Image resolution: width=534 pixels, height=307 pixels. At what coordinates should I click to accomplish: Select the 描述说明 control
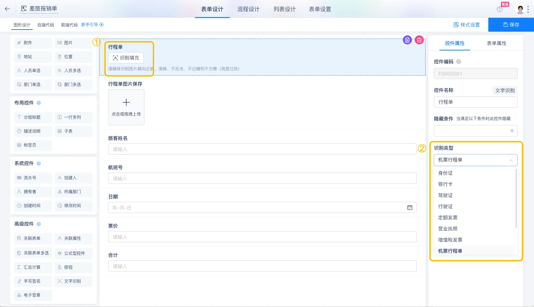[33, 131]
